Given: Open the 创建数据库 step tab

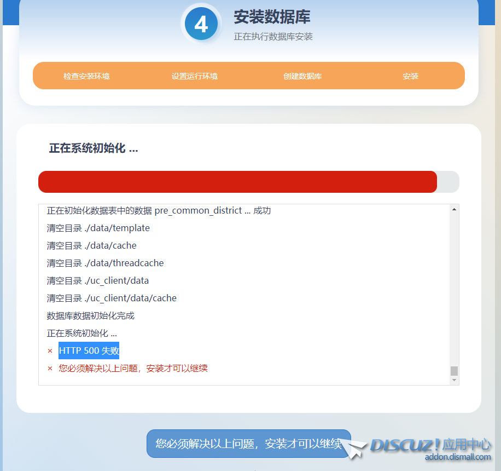Looking at the screenshot, I should pyautogui.click(x=302, y=76).
